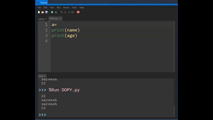Image resolution: width=213 pixels, height=120 pixels.
Task: Create a new file with toolbar icon
Action: [x=39, y=12]
